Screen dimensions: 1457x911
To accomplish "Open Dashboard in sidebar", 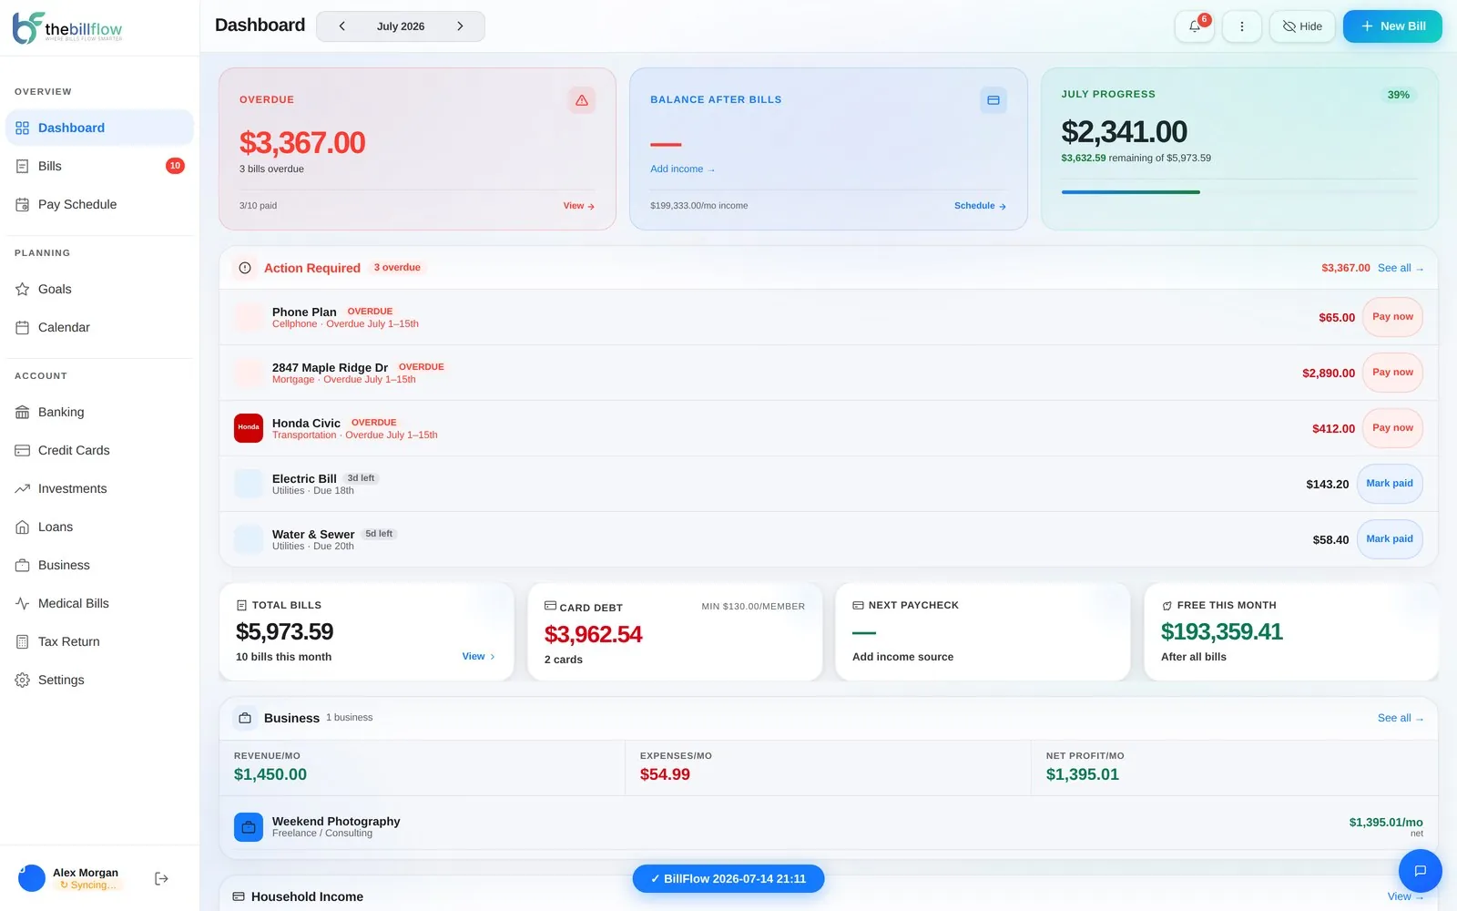I will 99,128.
